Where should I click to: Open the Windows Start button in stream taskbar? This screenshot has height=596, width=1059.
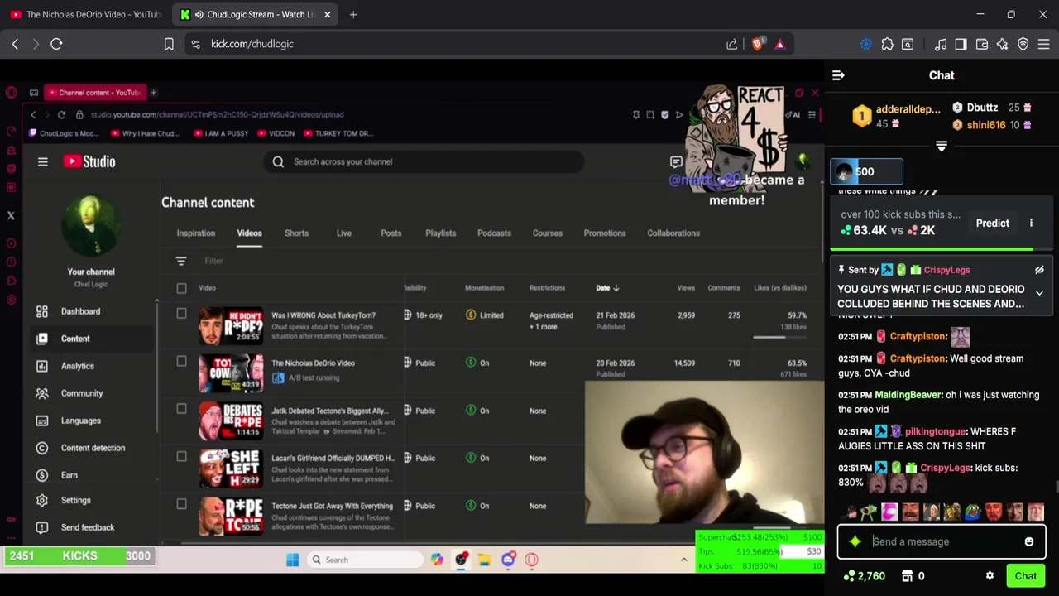(292, 560)
